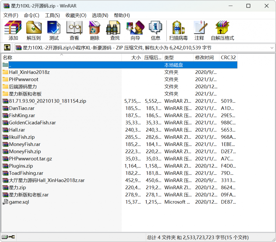Screen dimensions: 276x242
Task: Click the up one level arrow button
Action: pos(7,48)
